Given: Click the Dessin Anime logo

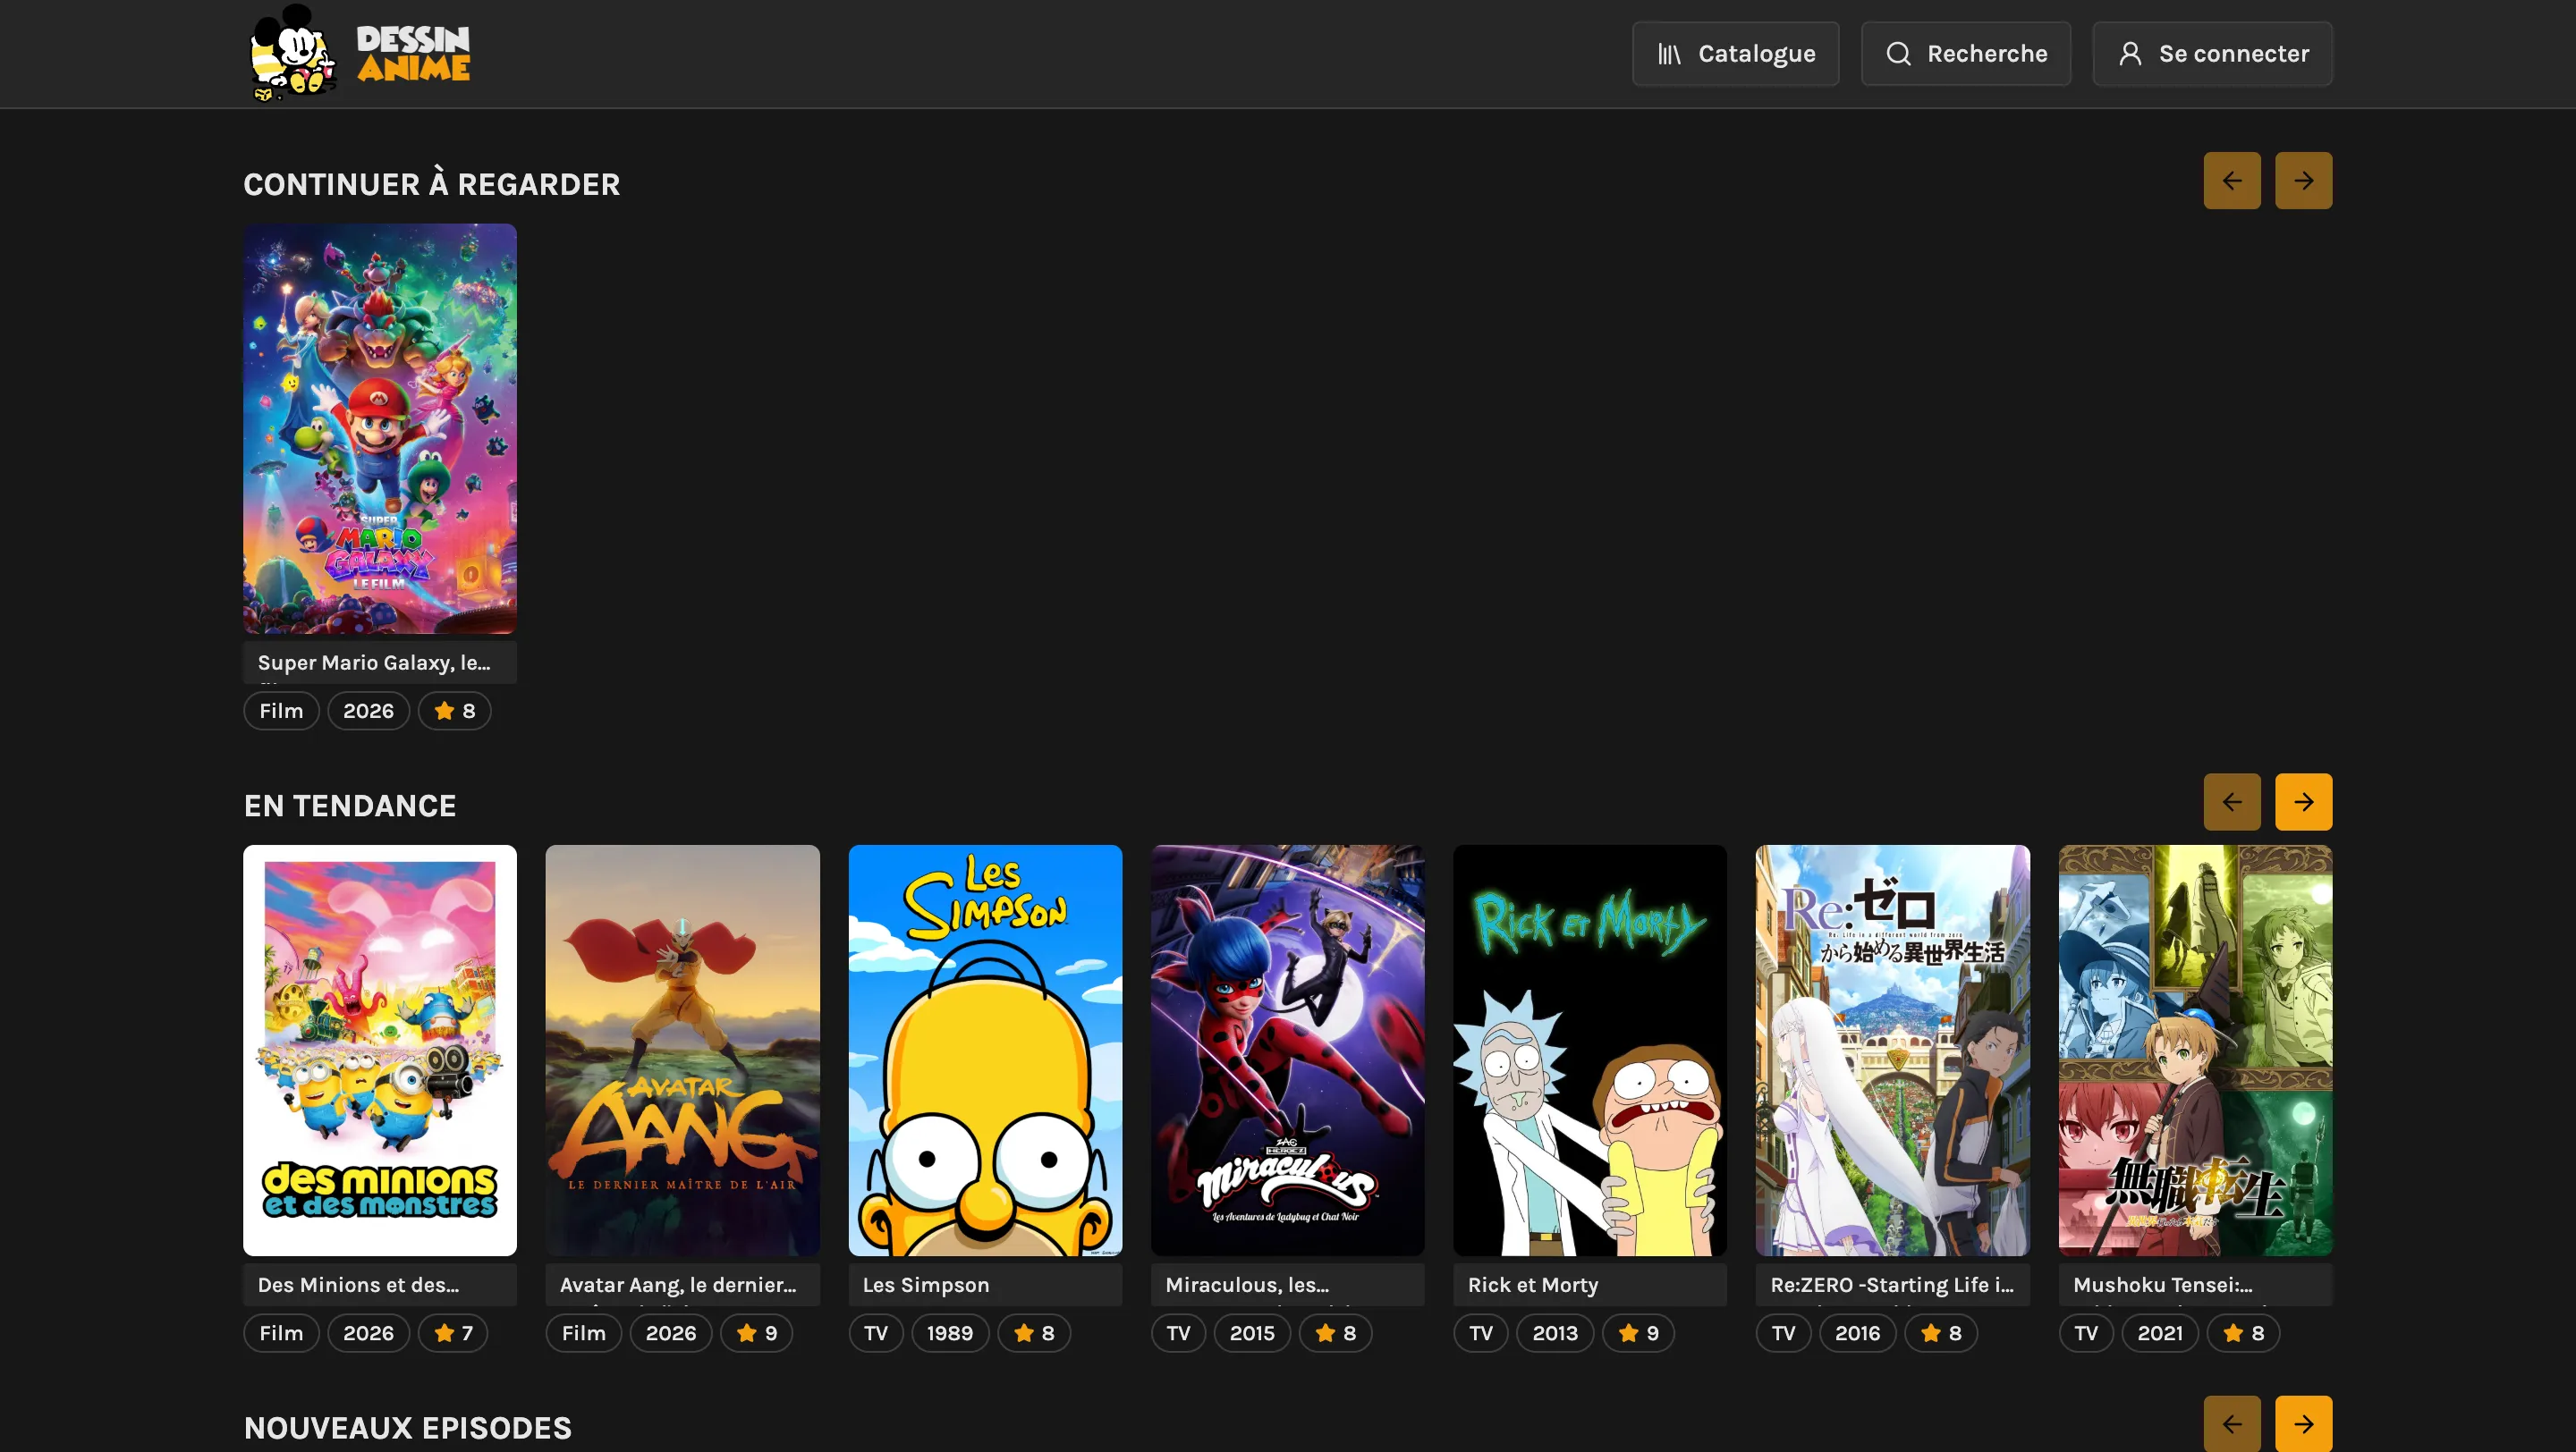Looking at the screenshot, I should (359, 53).
